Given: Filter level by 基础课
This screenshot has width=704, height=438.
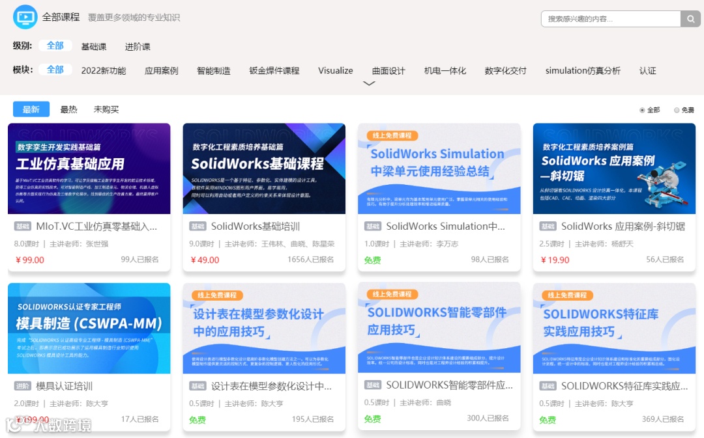Looking at the screenshot, I should tap(94, 47).
